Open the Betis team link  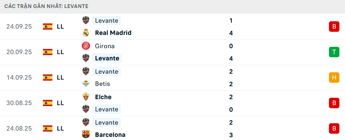click(x=102, y=84)
